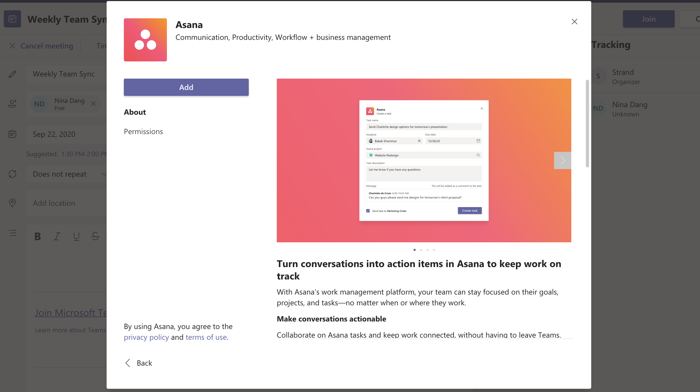Expand the Permissions section
Viewport: 700px width, 392px height.
point(143,131)
